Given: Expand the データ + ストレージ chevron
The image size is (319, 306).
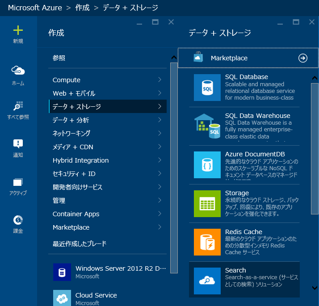Looking at the screenshot, I should click(159, 106).
